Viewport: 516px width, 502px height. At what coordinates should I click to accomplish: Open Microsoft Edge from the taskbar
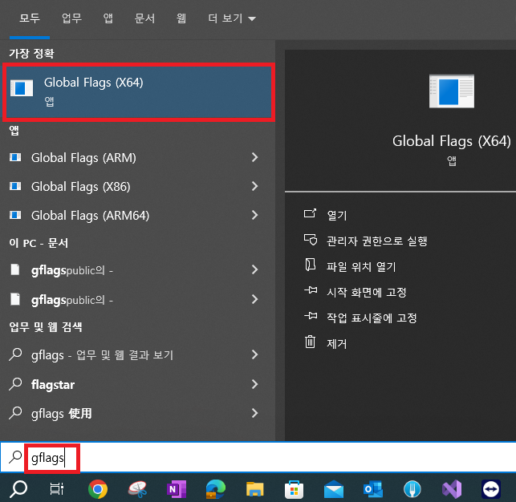pos(216,489)
